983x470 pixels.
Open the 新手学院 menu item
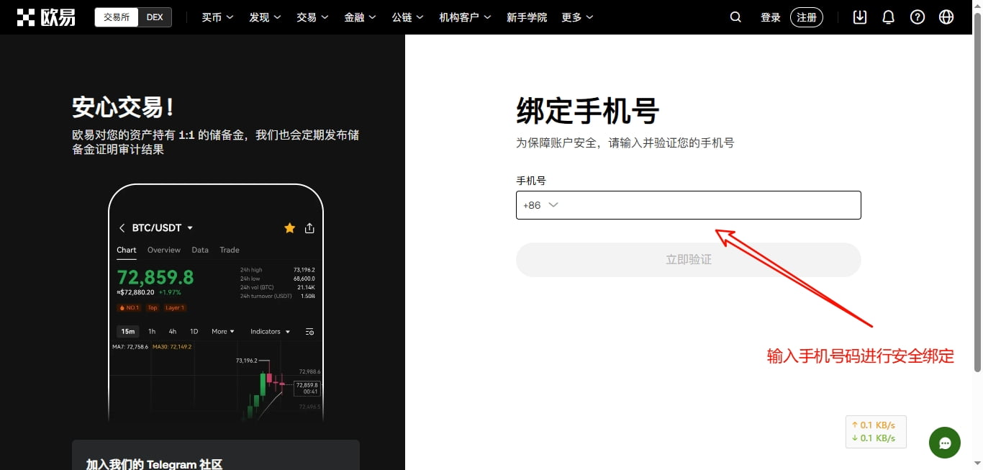527,17
